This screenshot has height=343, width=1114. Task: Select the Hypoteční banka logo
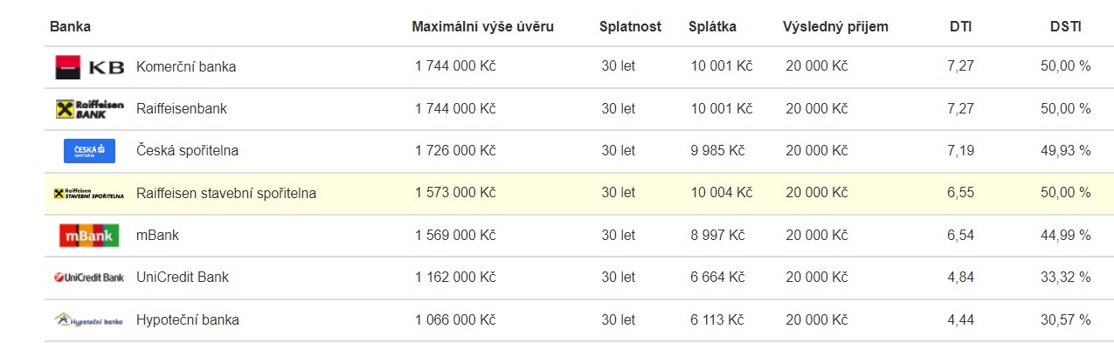[89, 319]
